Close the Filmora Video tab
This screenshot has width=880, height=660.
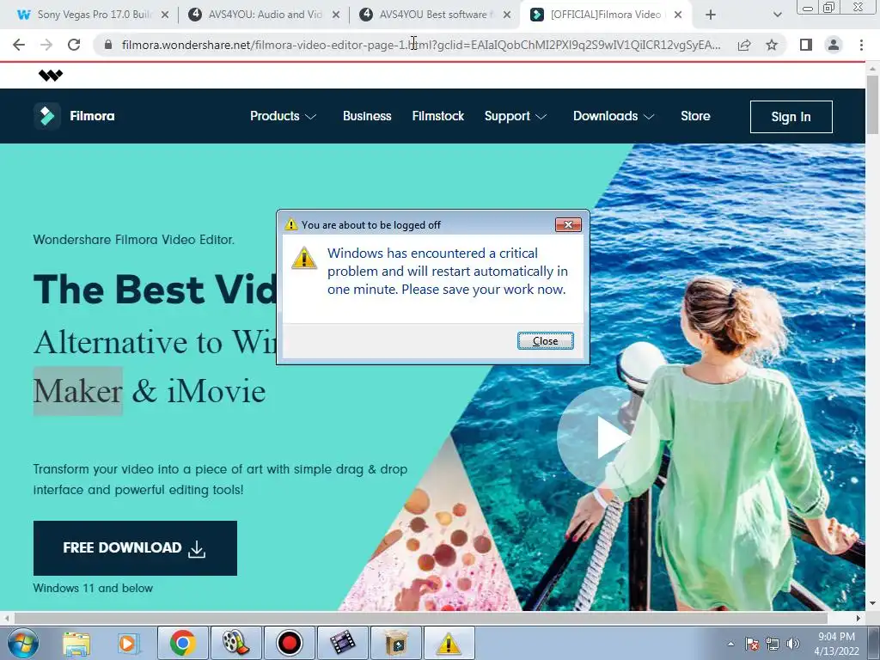click(678, 15)
